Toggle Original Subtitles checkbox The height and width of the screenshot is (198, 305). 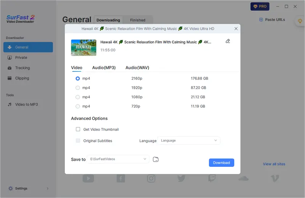pos(78,141)
